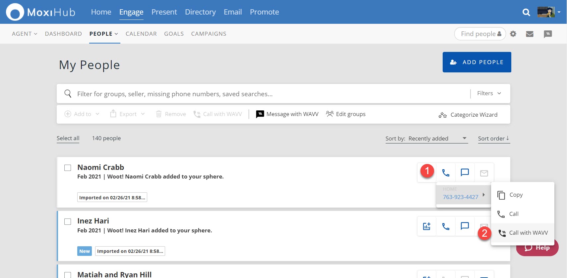Click the search magnifier icon in header
Screen dimensions: 567x278
pyautogui.click(x=526, y=12)
